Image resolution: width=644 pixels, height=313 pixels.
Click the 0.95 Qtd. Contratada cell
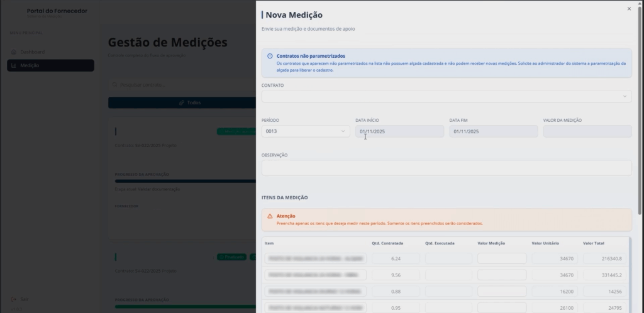(396, 308)
